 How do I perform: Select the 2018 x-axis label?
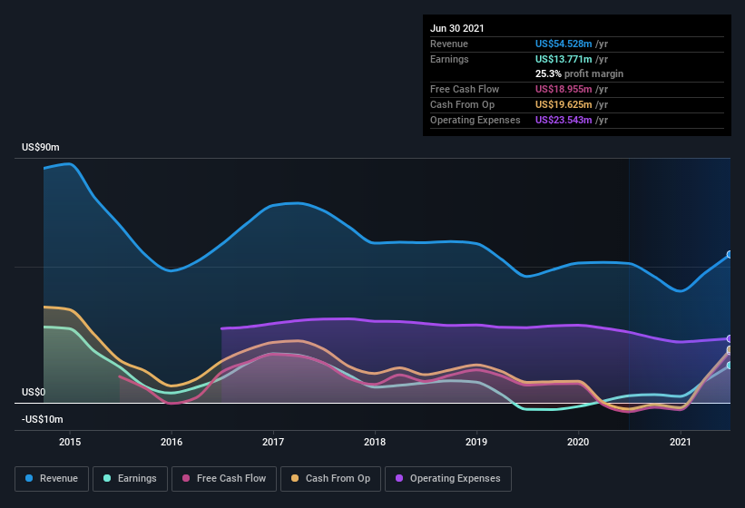click(375, 442)
